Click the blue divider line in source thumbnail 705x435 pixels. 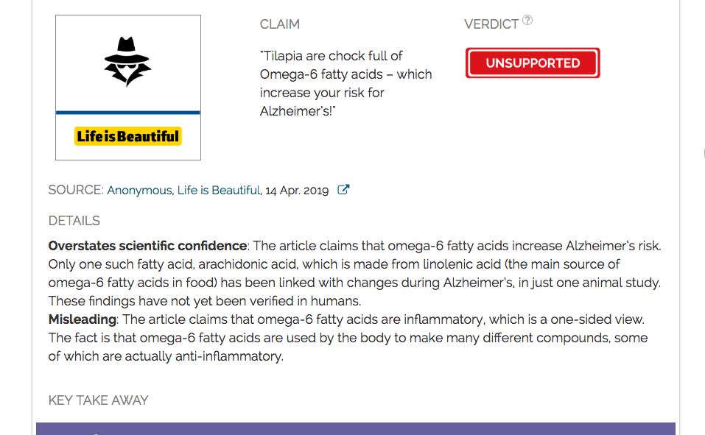[x=127, y=113]
